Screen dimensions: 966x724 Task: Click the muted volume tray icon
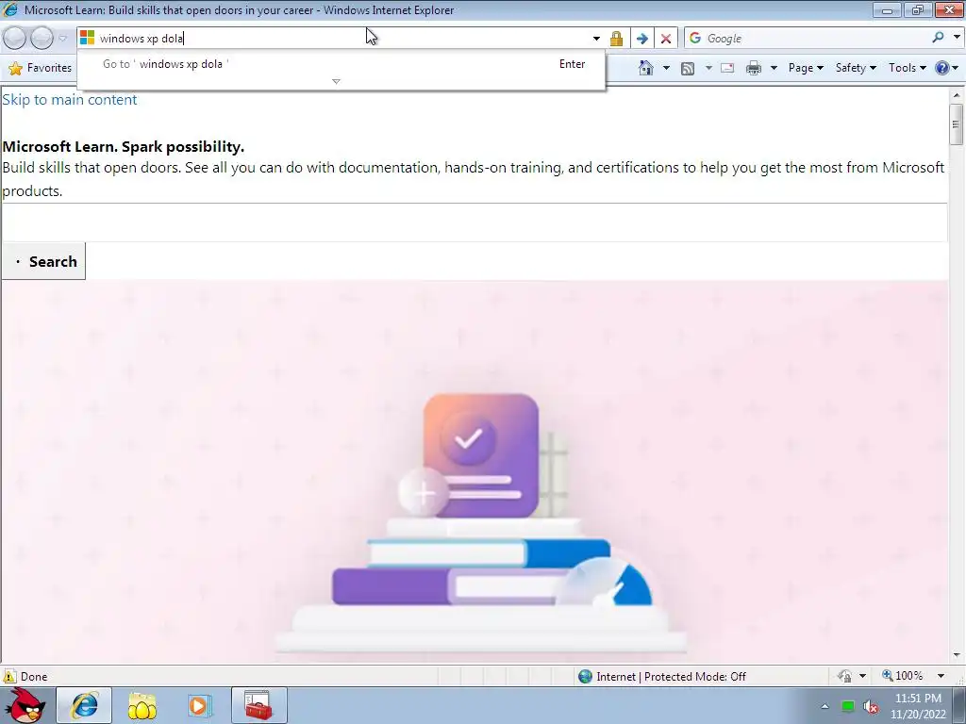pyautogui.click(x=871, y=706)
